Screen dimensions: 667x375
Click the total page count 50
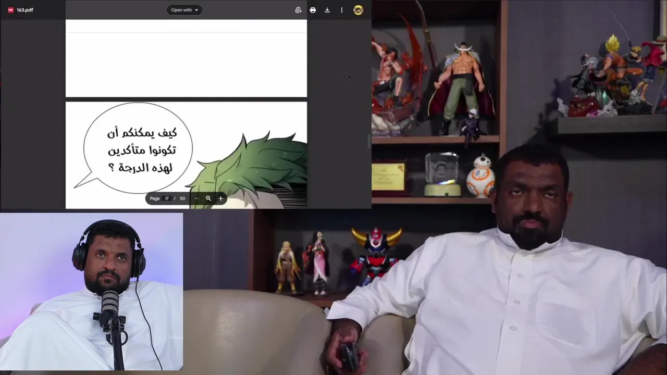(x=182, y=198)
